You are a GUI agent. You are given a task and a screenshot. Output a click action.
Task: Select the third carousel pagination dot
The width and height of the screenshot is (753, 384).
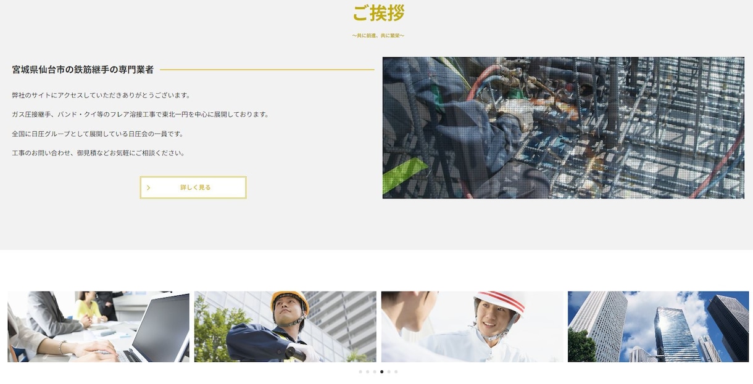click(x=375, y=372)
